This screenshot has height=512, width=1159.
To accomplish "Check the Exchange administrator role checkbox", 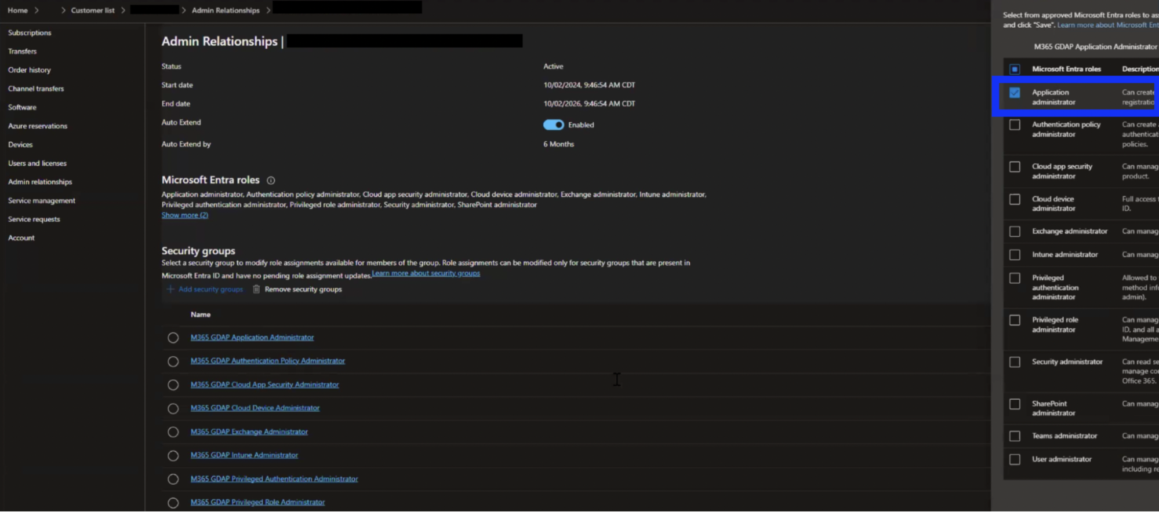I will pos(1014,232).
